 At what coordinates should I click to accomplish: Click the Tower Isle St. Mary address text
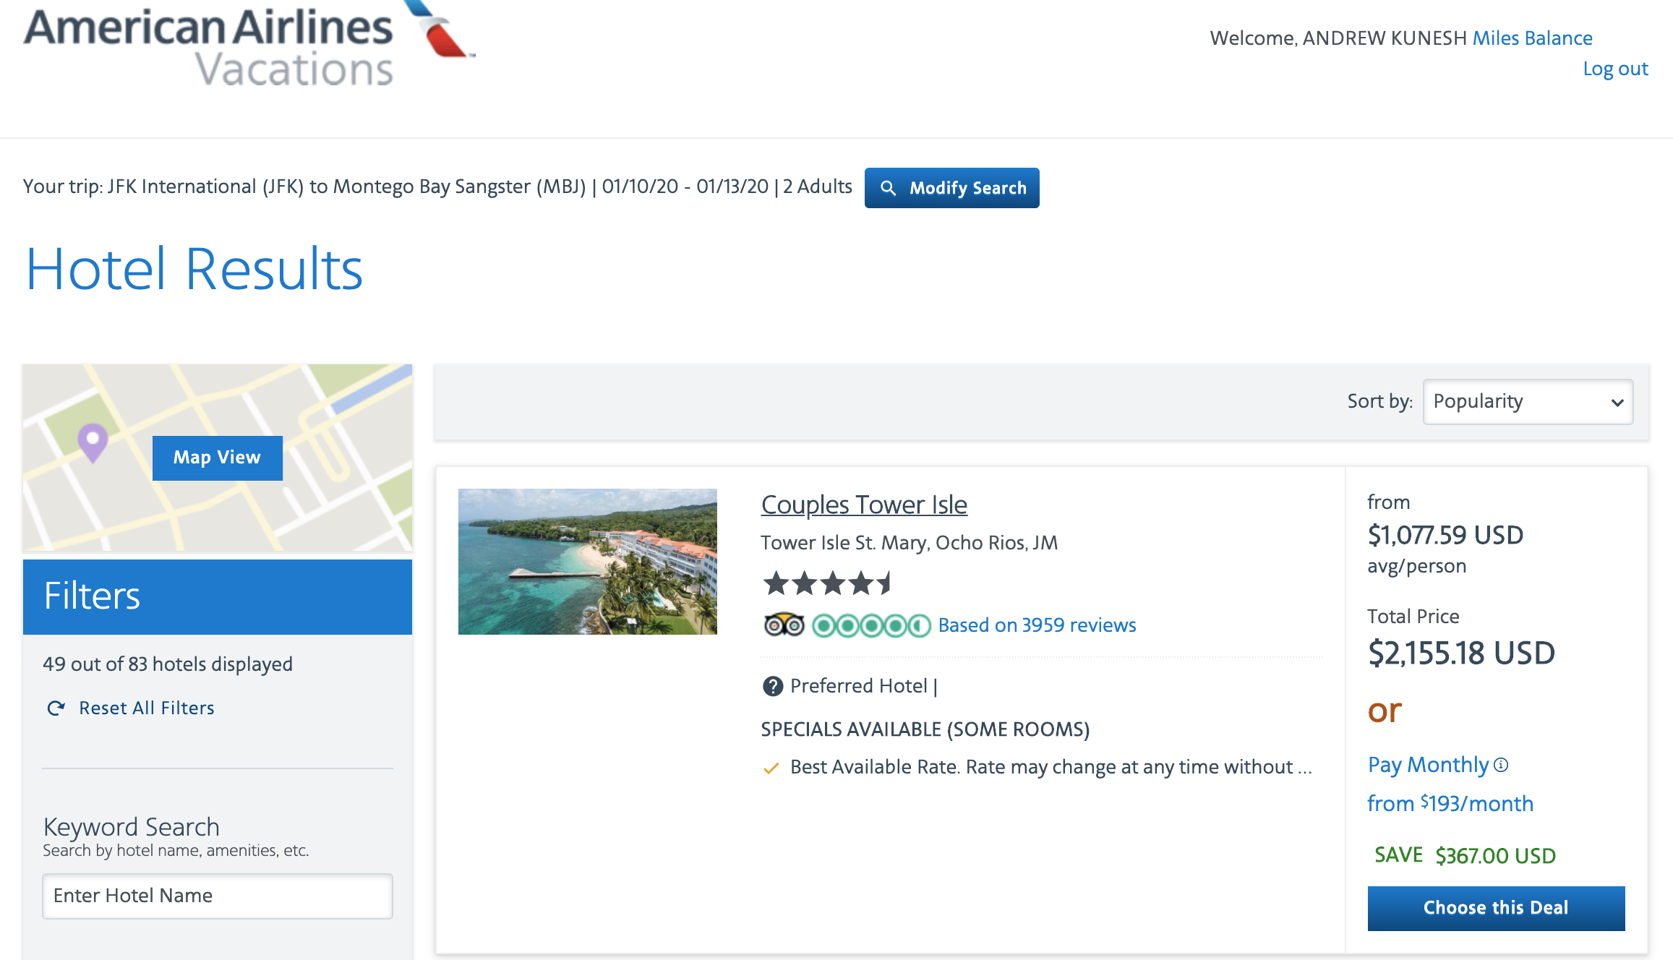pos(909,543)
